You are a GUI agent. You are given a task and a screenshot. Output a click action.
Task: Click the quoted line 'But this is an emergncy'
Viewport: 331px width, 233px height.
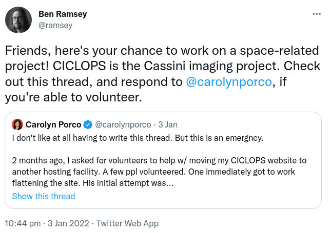[220, 138]
